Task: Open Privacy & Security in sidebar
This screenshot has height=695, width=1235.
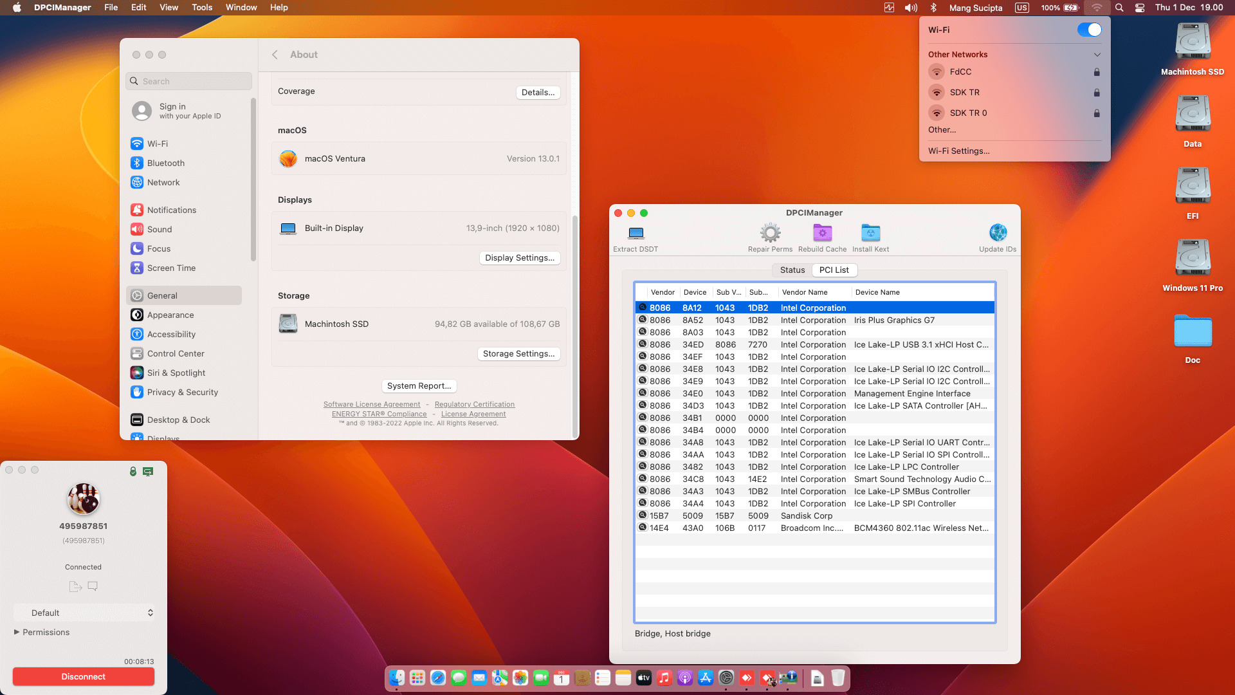Action: (184, 392)
